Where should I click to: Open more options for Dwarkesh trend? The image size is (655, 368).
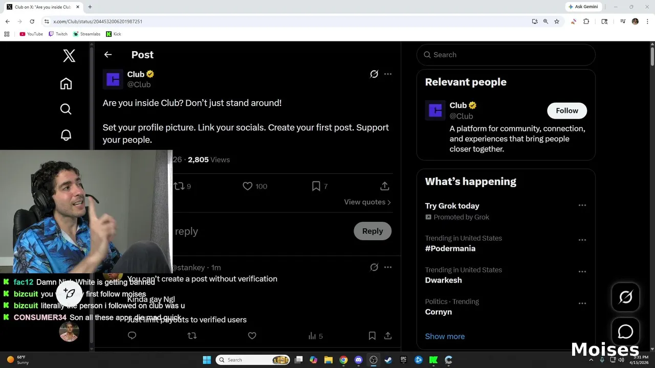point(582,271)
